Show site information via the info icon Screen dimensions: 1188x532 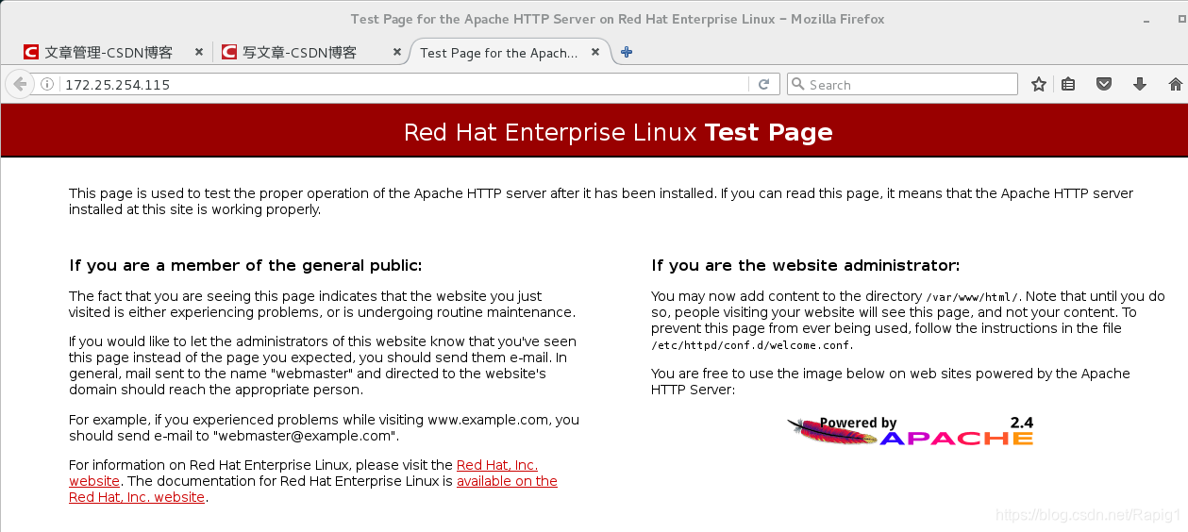[x=47, y=85]
